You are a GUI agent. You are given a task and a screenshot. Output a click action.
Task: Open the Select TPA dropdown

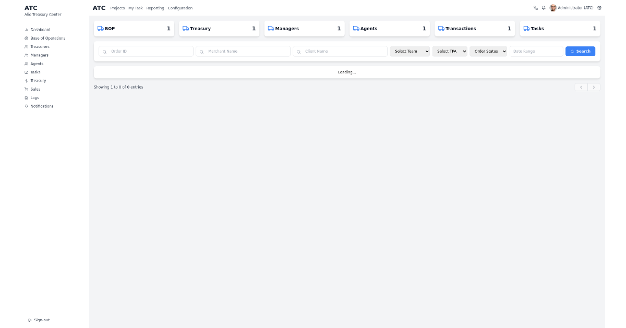pos(450,51)
